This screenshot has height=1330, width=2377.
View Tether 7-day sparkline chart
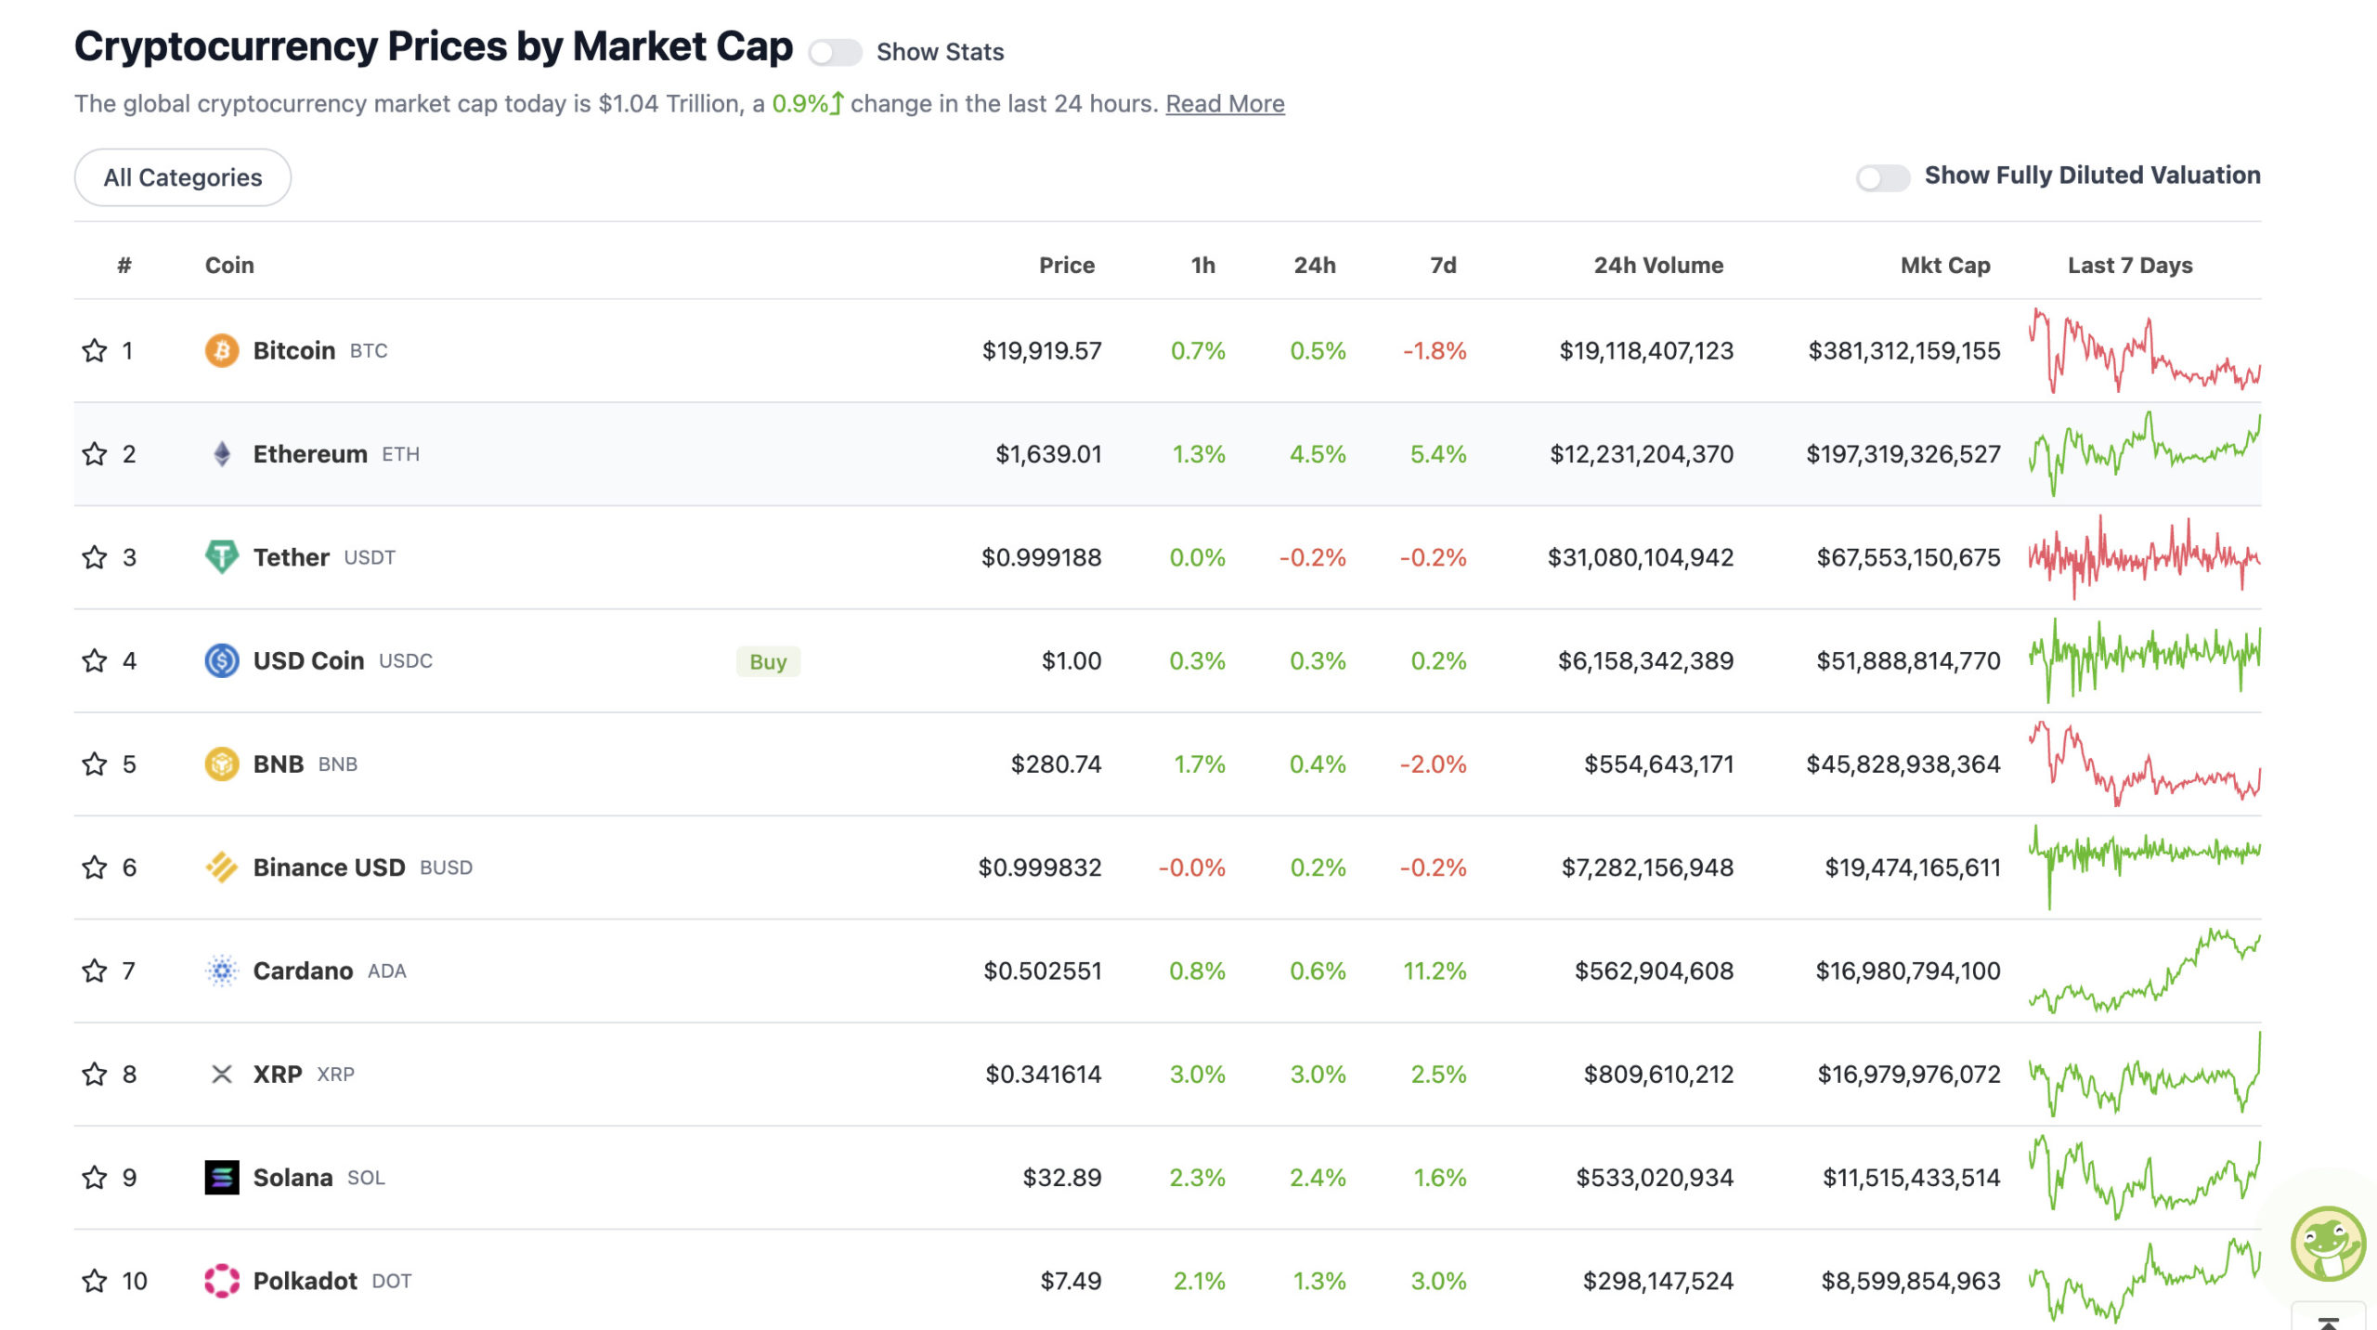[2145, 557]
